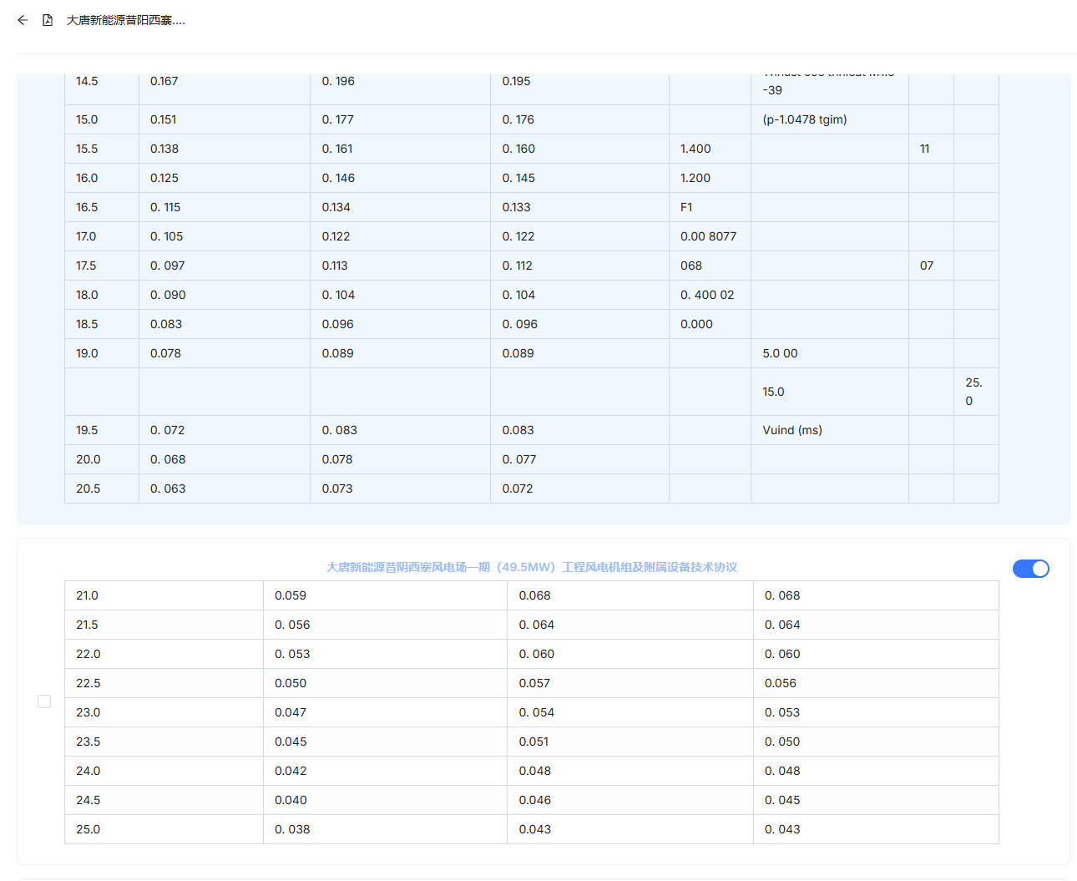Click the cell '0. 177'

point(400,119)
